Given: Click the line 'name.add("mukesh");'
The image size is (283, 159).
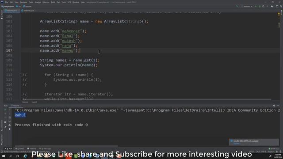Looking at the screenshot, I should [61, 41].
